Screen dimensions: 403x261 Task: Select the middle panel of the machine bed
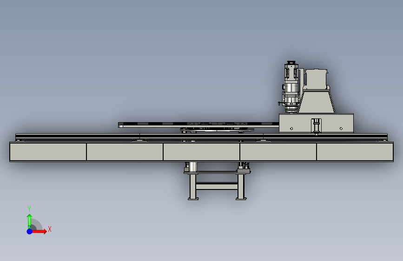[202, 152]
